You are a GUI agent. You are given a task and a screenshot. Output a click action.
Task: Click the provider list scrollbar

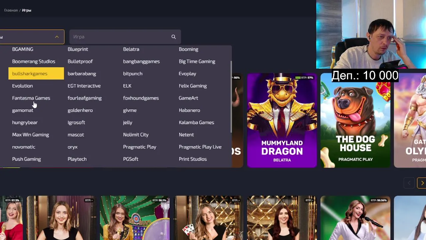[x=231, y=97]
